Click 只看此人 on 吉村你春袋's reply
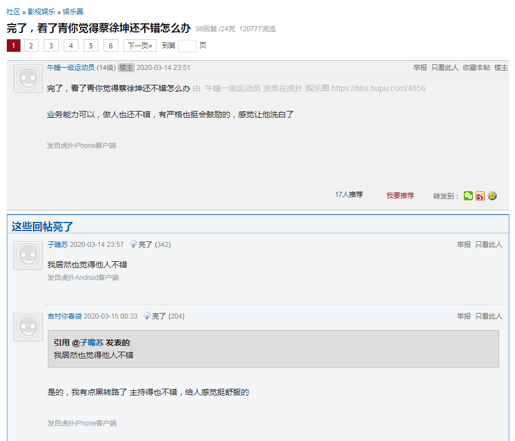 [x=489, y=316]
